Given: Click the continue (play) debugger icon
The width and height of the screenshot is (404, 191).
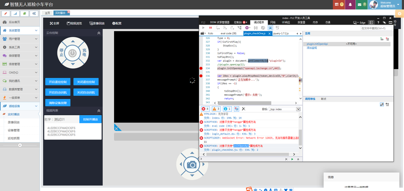Looking at the screenshot, I should [x=204, y=28].
